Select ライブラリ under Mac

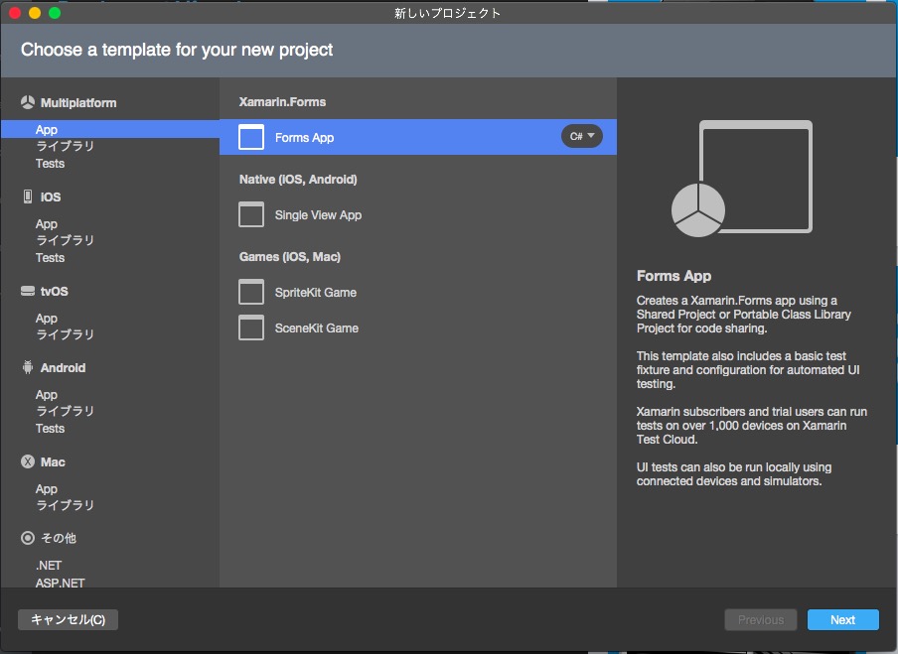[x=65, y=505]
